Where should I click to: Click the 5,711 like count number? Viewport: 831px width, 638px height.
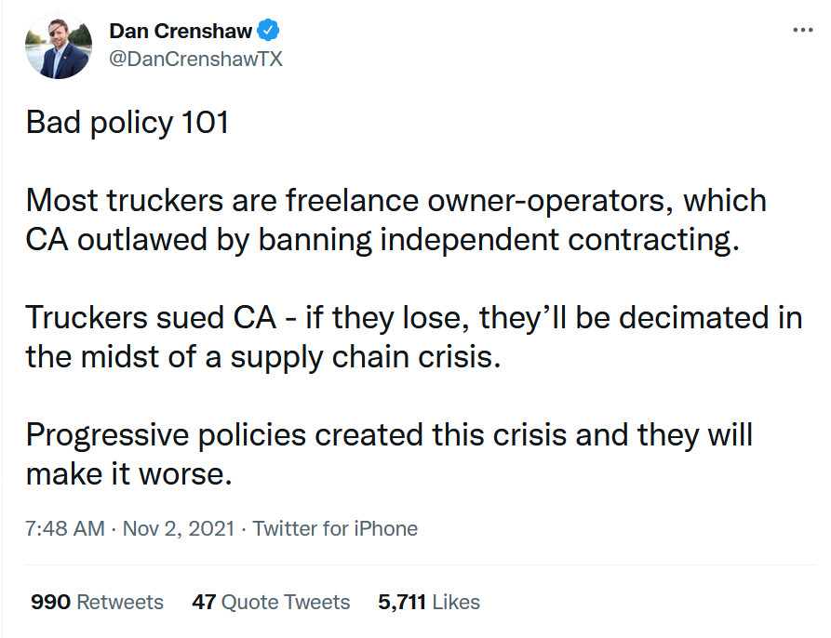[403, 603]
